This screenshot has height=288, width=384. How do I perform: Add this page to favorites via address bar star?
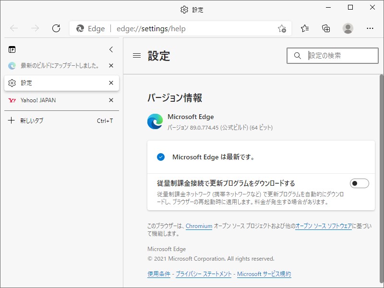tap(283, 28)
